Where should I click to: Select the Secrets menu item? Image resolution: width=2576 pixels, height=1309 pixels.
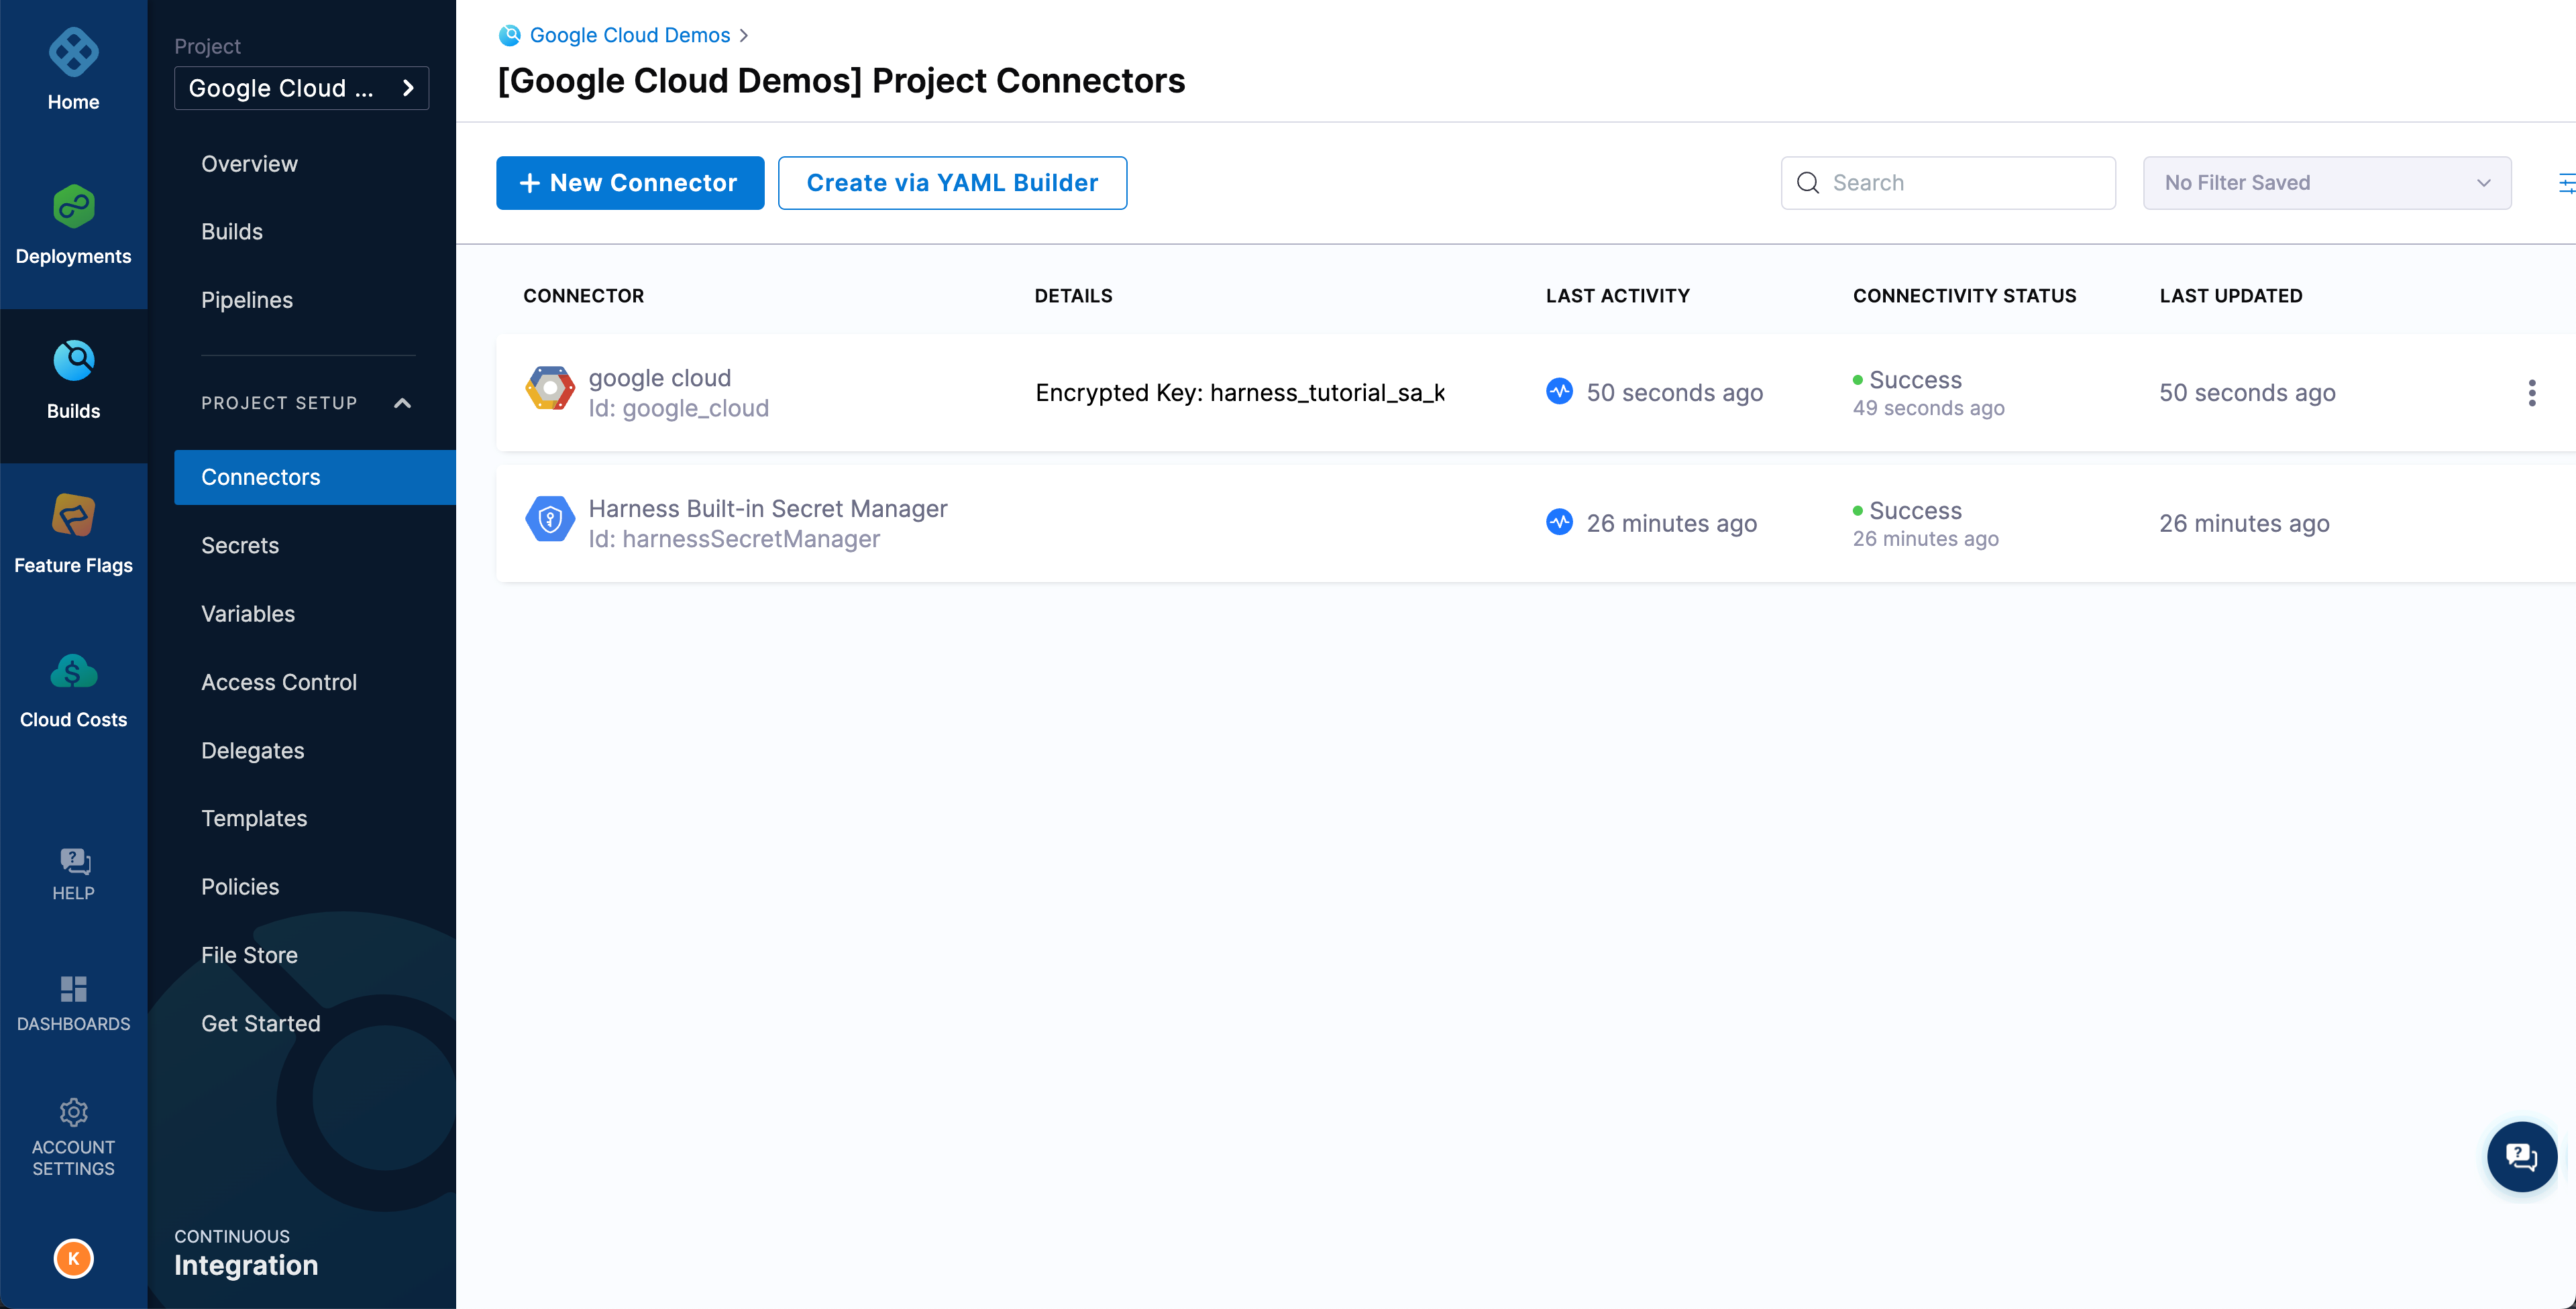[239, 545]
